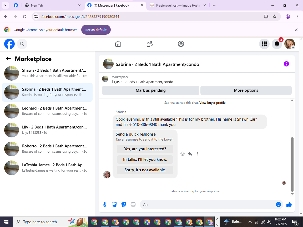Open the Facebook search magnifier

click(22, 44)
